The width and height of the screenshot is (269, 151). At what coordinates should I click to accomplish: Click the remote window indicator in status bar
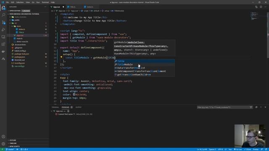click(x=2, y=149)
